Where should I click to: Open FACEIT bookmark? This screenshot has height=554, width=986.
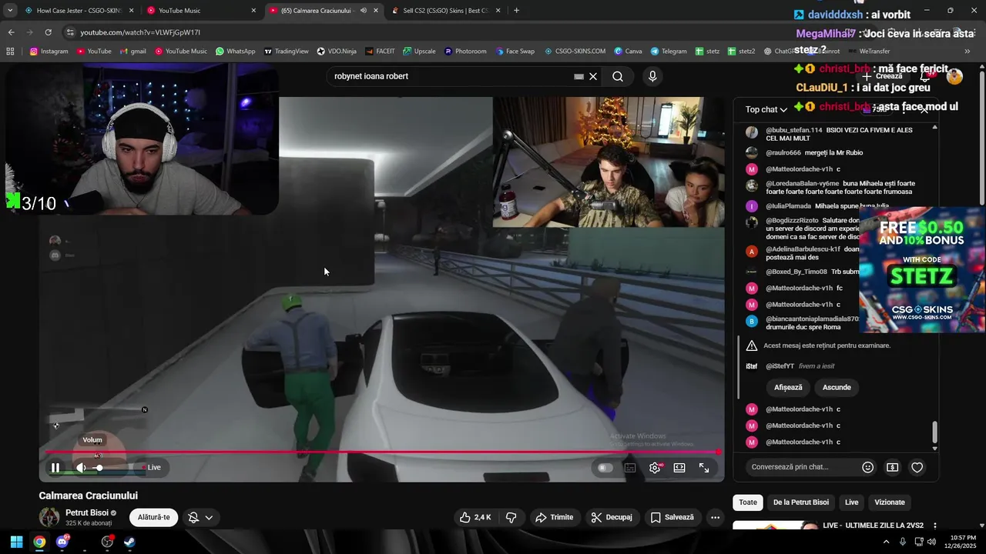pyautogui.click(x=380, y=52)
